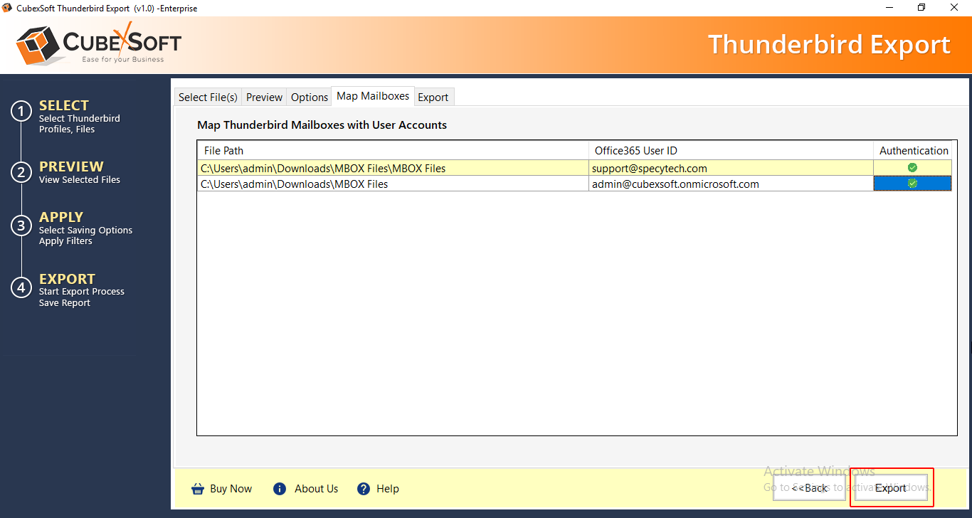Screen dimensions: 972x518
Task: Open the Preview tab
Action: click(264, 97)
